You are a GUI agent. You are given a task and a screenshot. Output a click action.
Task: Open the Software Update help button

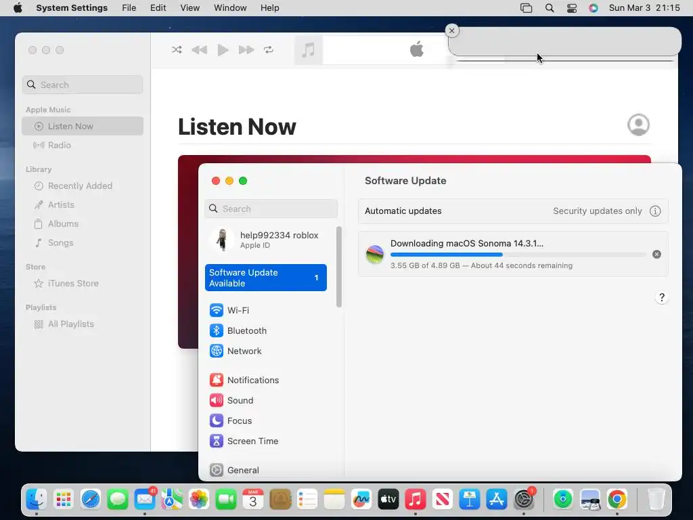click(662, 298)
